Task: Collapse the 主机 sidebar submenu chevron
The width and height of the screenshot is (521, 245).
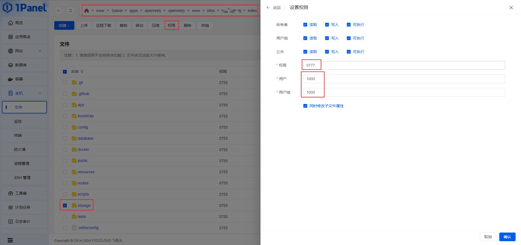Action: 40,93
